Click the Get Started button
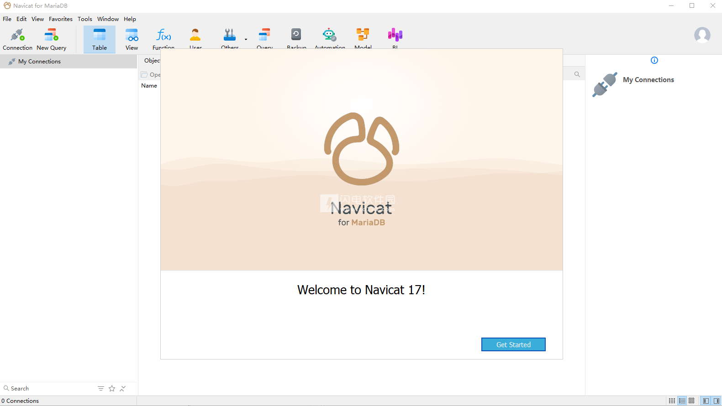The width and height of the screenshot is (722, 406). tap(513, 344)
